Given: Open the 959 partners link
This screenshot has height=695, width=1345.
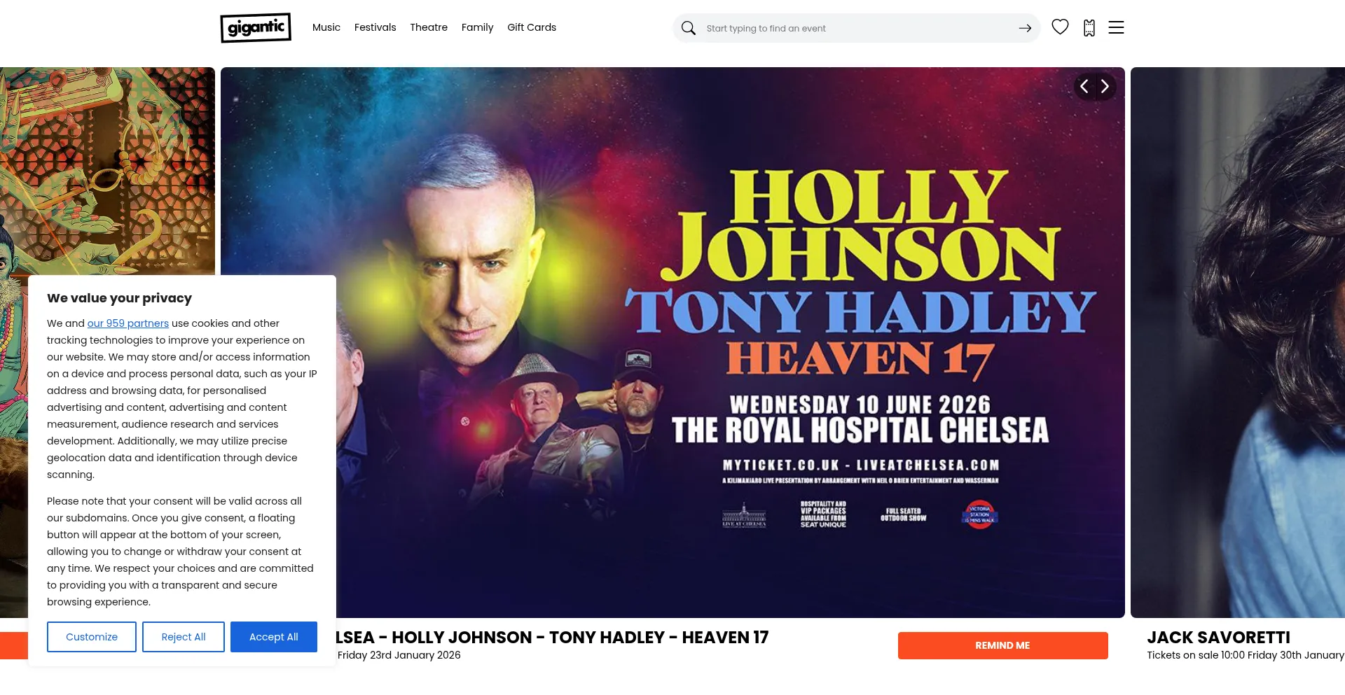Looking at the screenshot, I should click(128, 323).
